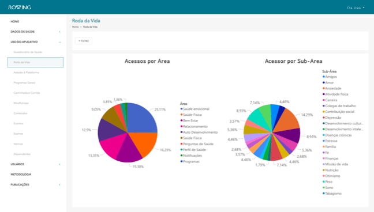Expand the USUÁRIOS section

pyautogui.click(x=35, y=164)
